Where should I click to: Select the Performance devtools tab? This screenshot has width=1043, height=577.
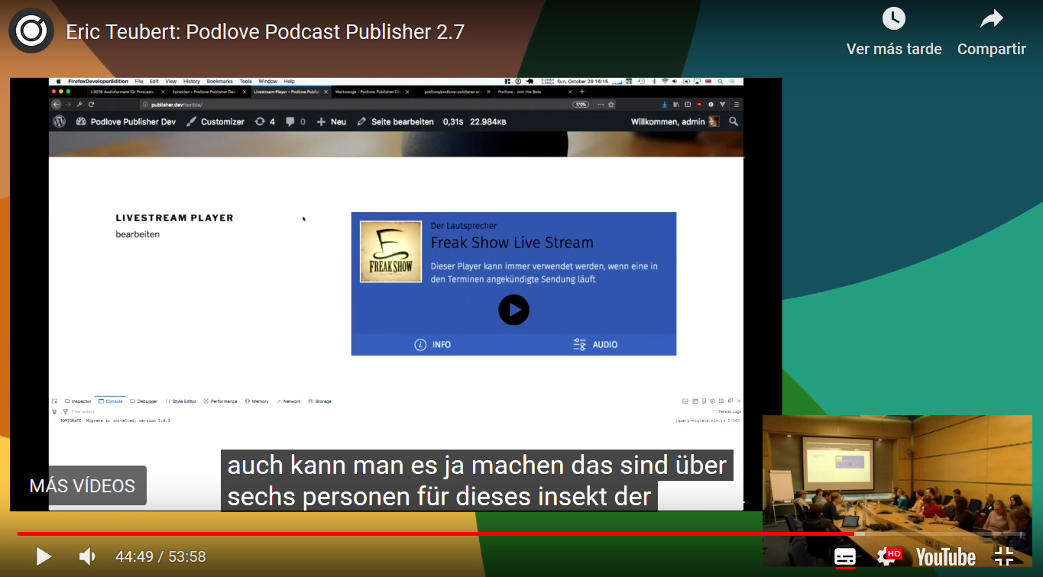click(221, 401)
